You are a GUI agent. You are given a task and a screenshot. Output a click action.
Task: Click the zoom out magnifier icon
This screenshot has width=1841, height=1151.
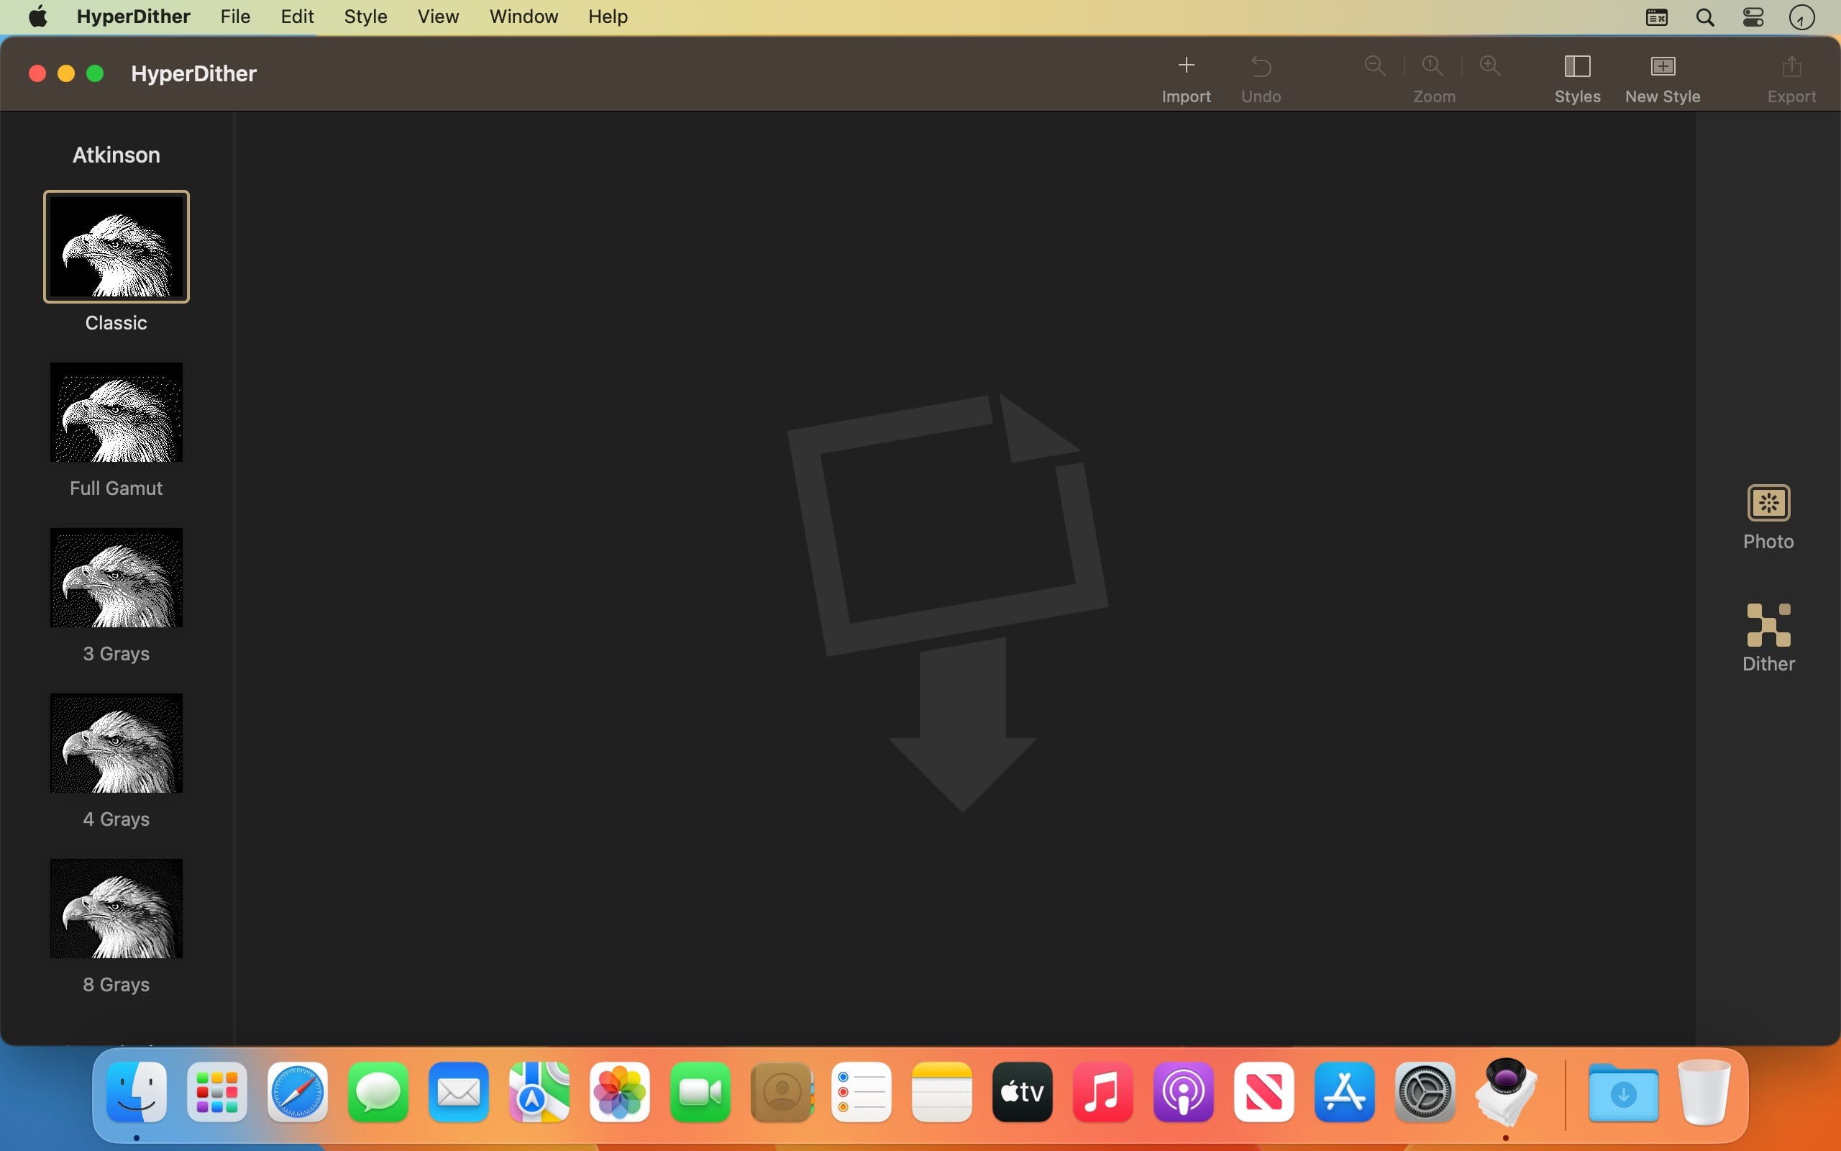1375,65
